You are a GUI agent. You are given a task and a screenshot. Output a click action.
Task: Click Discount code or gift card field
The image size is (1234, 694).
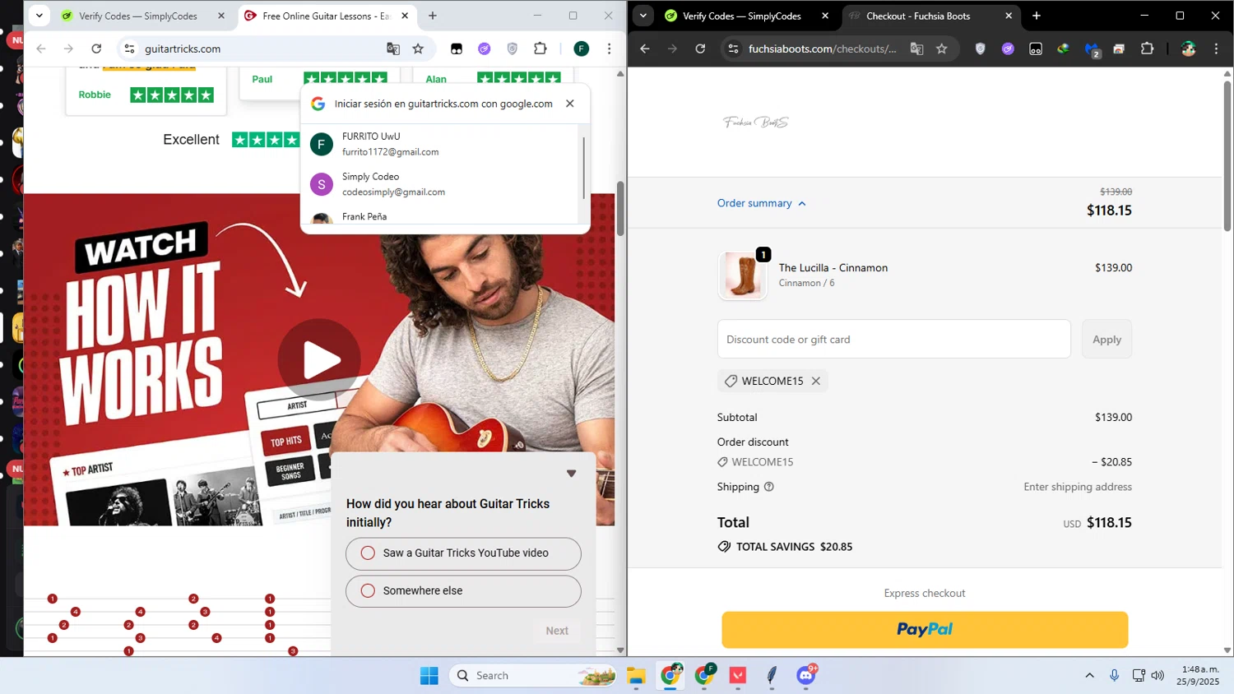(893, 339)
